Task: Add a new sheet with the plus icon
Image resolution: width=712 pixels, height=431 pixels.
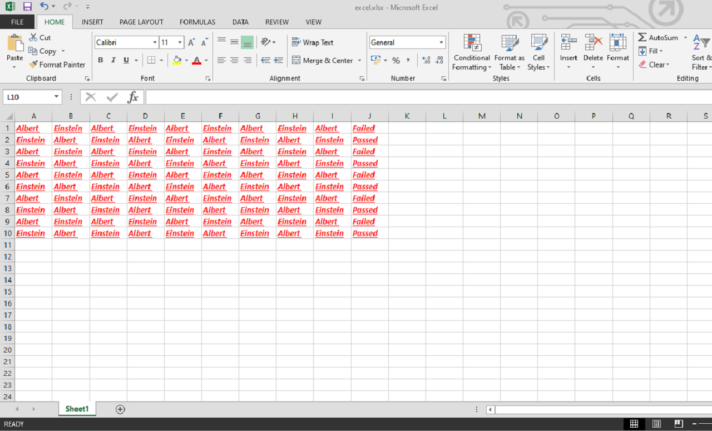Action: [120, 409]
